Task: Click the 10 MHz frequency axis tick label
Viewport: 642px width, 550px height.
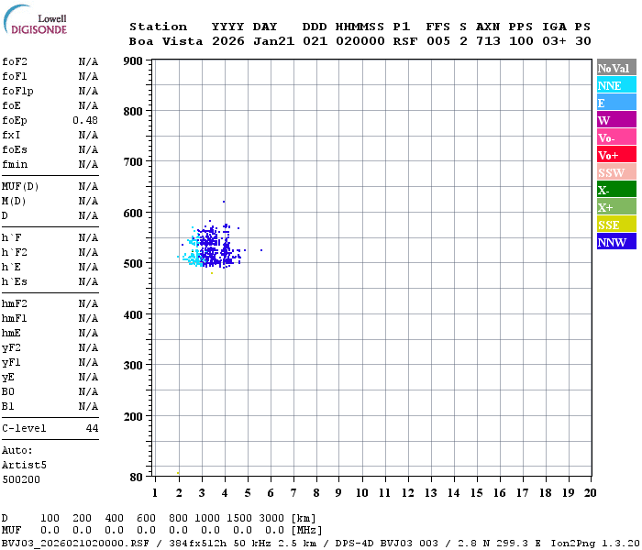Action: coord(362,493)
